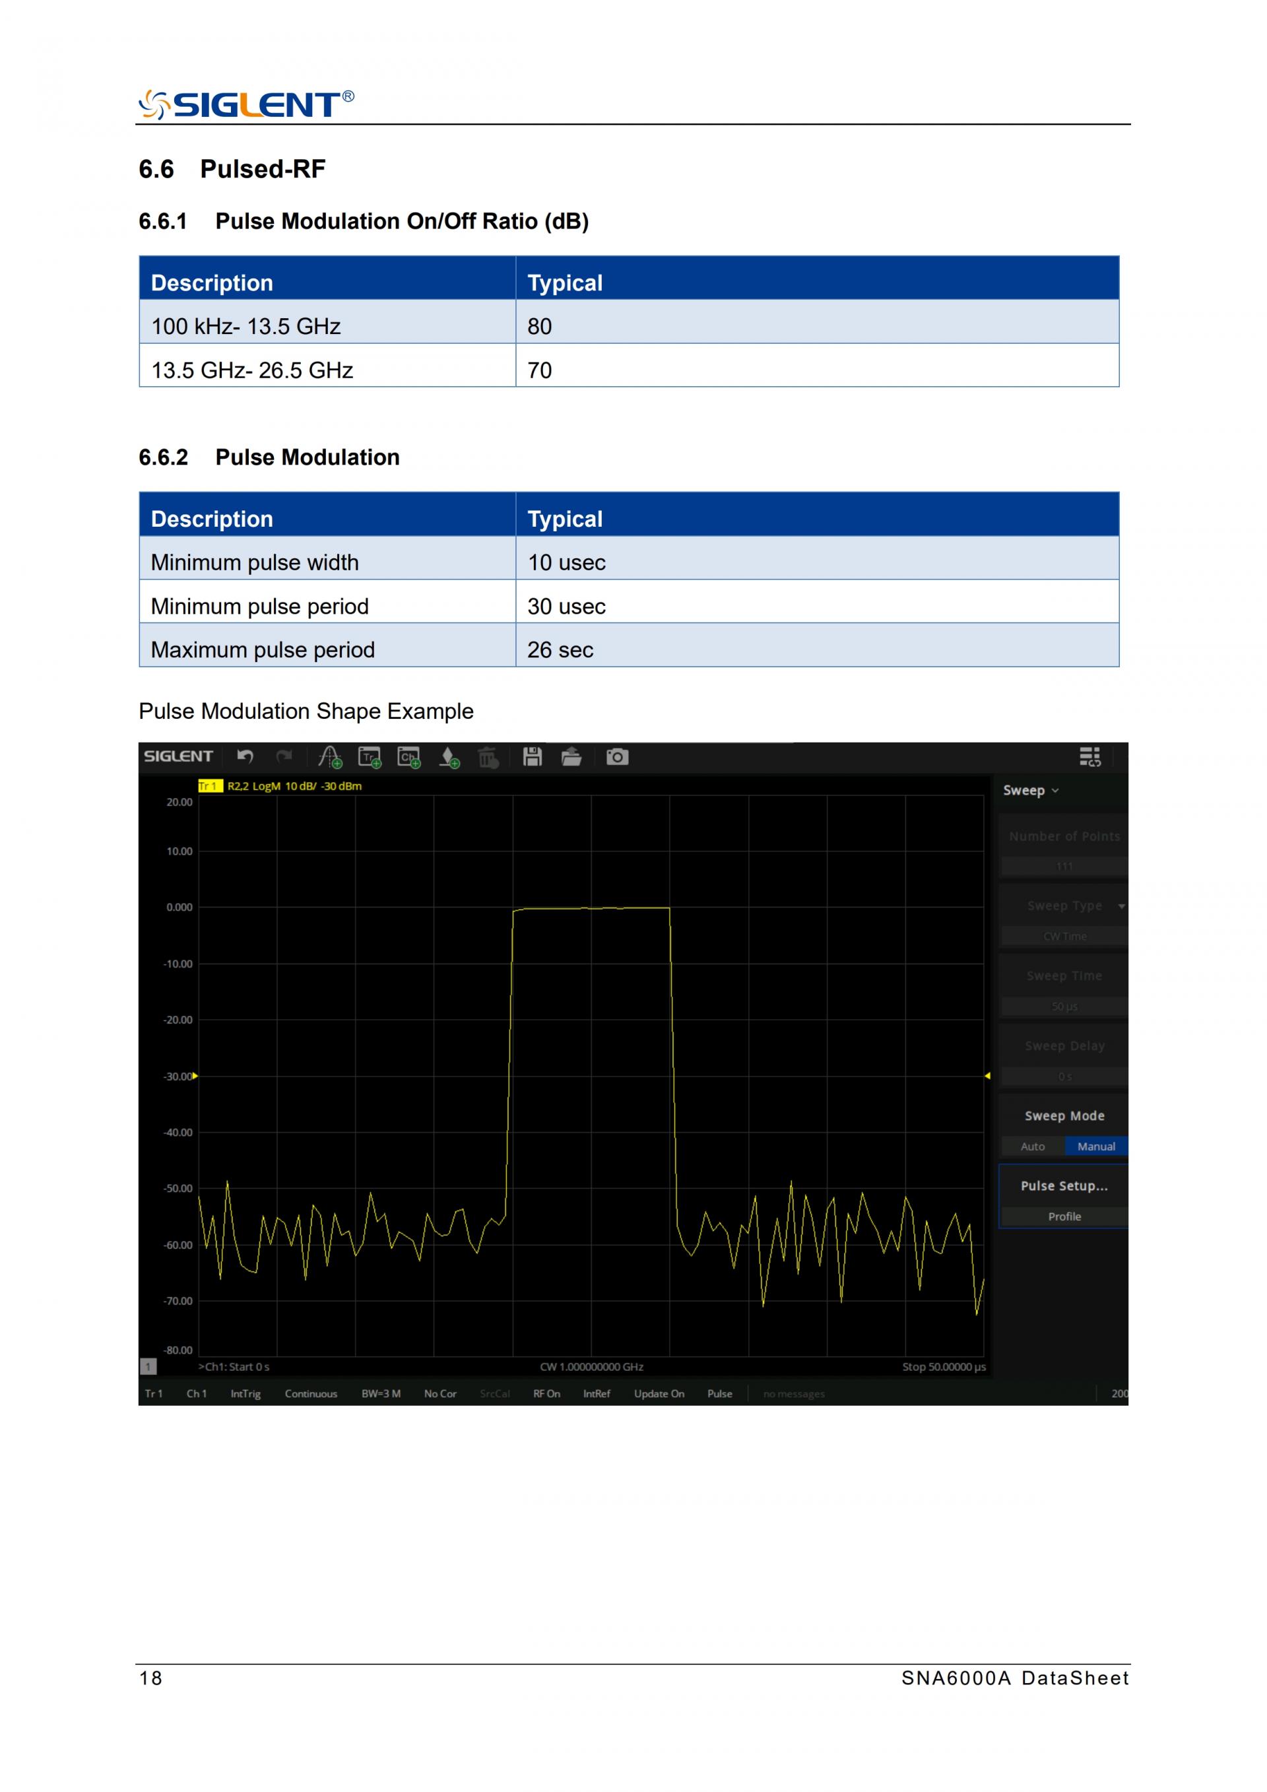Click the Number of Points value field
Image resolution: width=1267 pixels, height=1792 pixels.
coord(1063,867)
